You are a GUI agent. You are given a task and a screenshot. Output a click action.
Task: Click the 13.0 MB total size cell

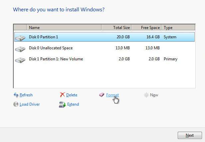pyautogui.click(x=122, y=48)
